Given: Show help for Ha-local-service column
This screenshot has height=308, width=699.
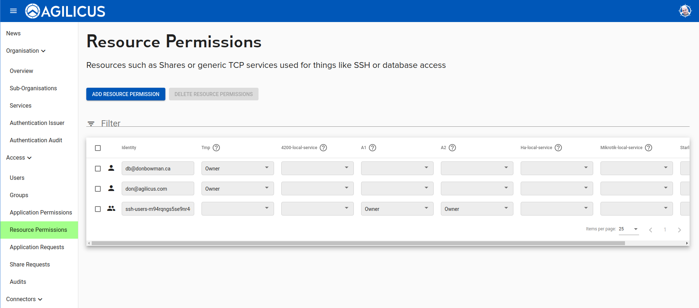Looking at the screenshot, I should (558, 148).
